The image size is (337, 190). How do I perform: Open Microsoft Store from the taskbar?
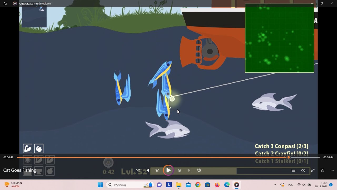pyautogui.click(x=207, y=185)
